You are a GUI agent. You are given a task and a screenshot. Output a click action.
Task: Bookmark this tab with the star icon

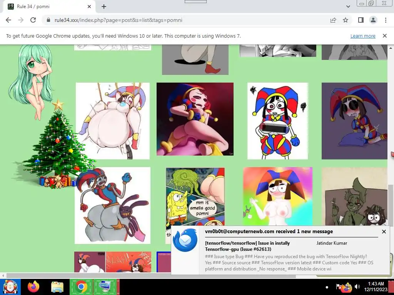click(x=346, y=20)
